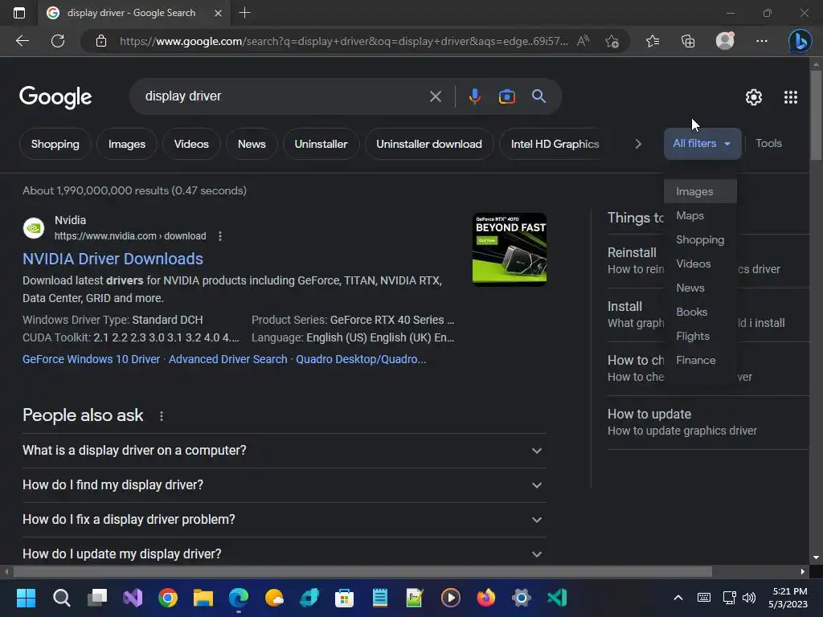Open NVIDIA Driver Downloads result
Image resolution: width=823 pixels, height=617 pixels.
click(113, 259)
